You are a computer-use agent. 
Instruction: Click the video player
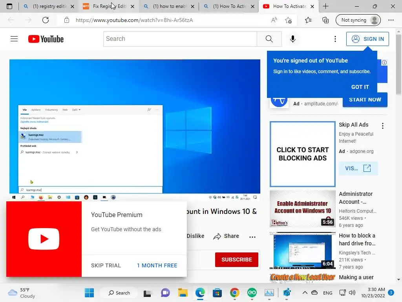135,130
